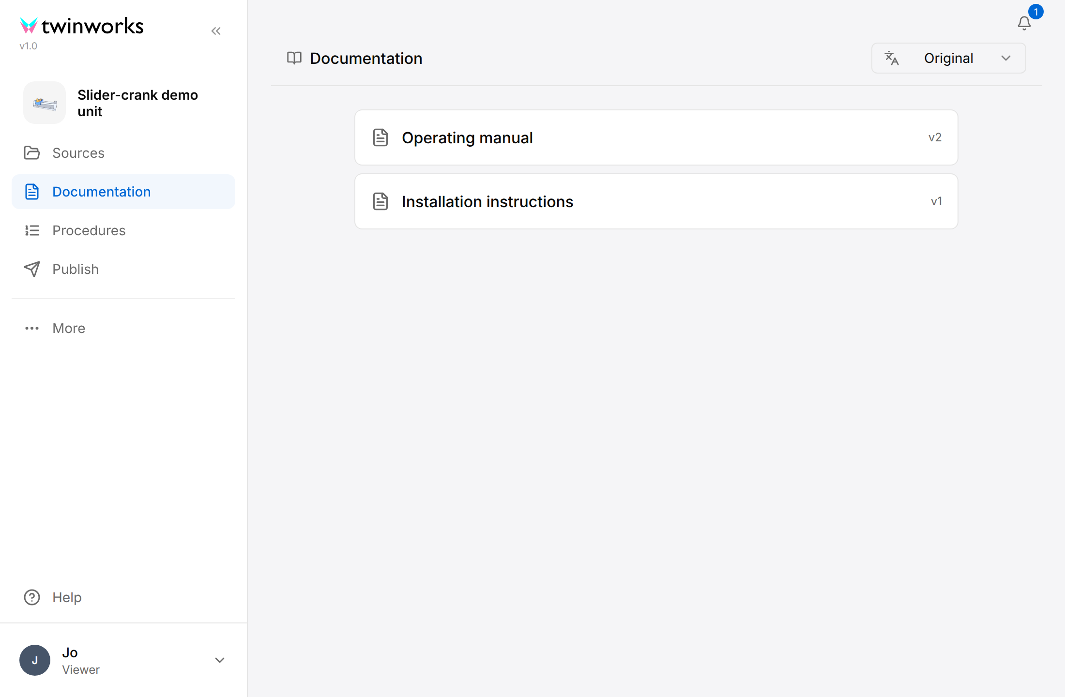Click the v2 version label
Image resolution: width=1065 pixels, height=697 pixels.
(x=935, y=137)
